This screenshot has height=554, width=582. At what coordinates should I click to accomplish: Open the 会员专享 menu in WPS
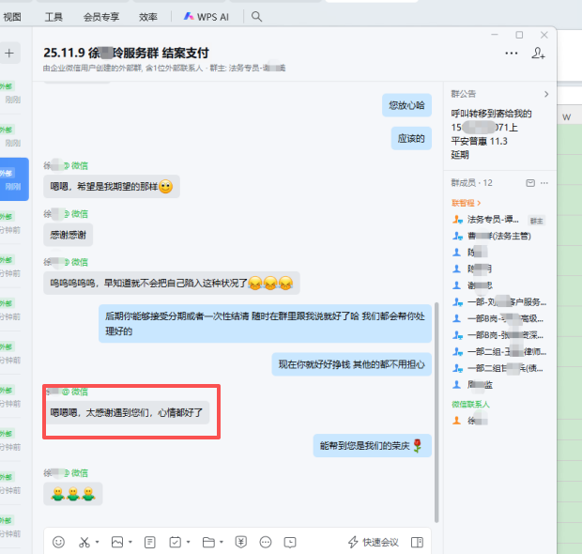(101, 17)
